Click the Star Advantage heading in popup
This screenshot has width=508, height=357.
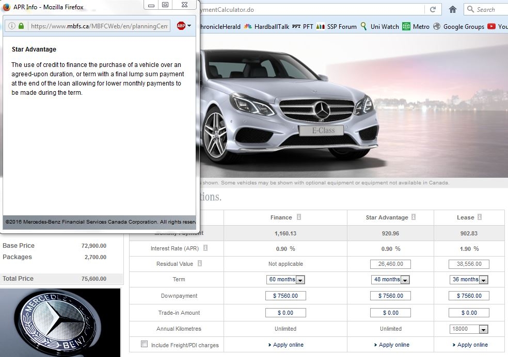[x=34, y=49]
